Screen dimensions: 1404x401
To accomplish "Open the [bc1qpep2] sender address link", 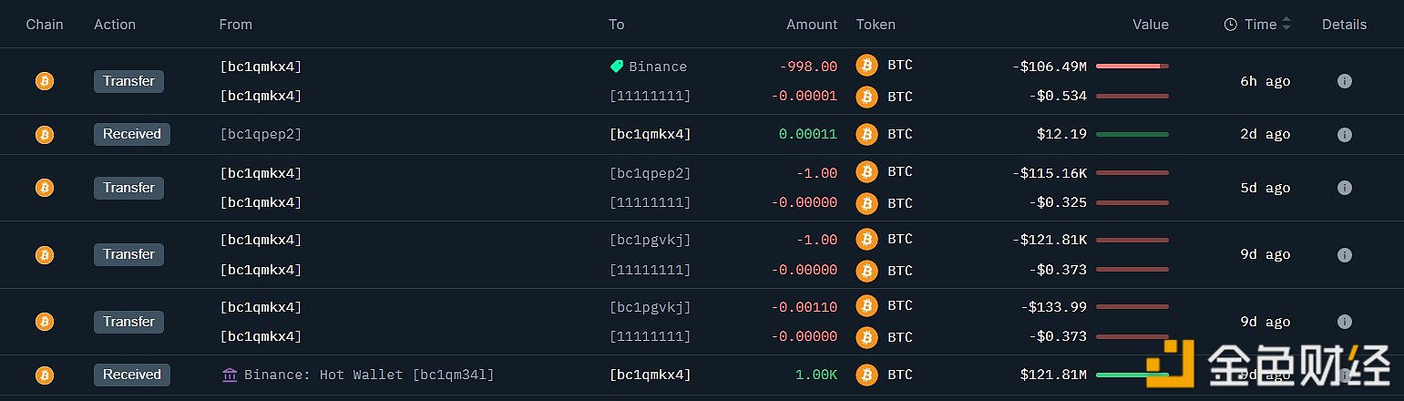I will pos(261,135).
